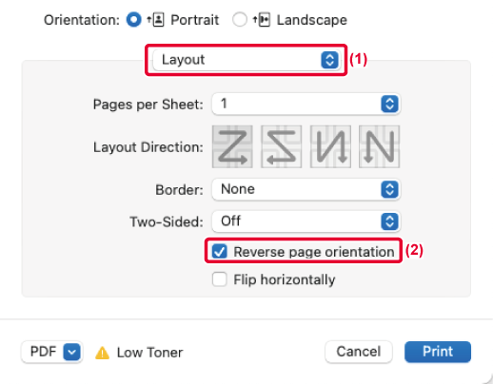The image size is (493, 384).
Task: Open the Layout pane selector dropdown
Action: (246, 60)
